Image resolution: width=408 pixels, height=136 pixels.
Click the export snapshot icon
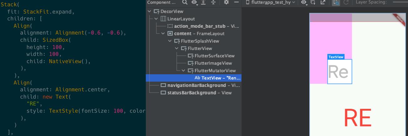click(323, 2)
